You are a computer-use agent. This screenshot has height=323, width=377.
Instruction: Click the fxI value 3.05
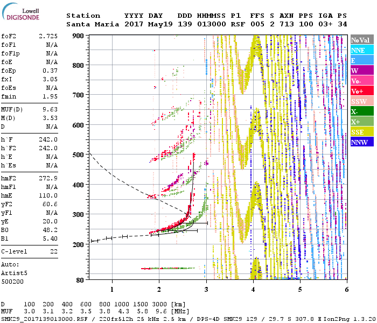[x=50, y=80]
